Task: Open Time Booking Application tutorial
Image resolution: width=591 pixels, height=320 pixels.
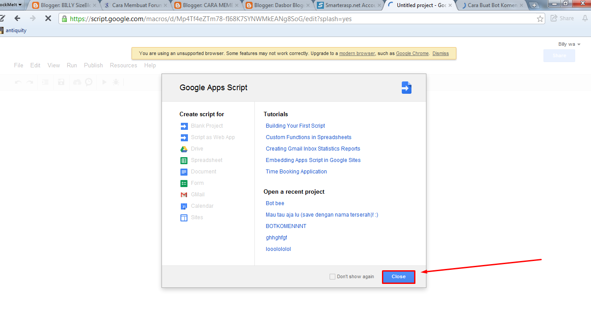Action: coord(296,172)
